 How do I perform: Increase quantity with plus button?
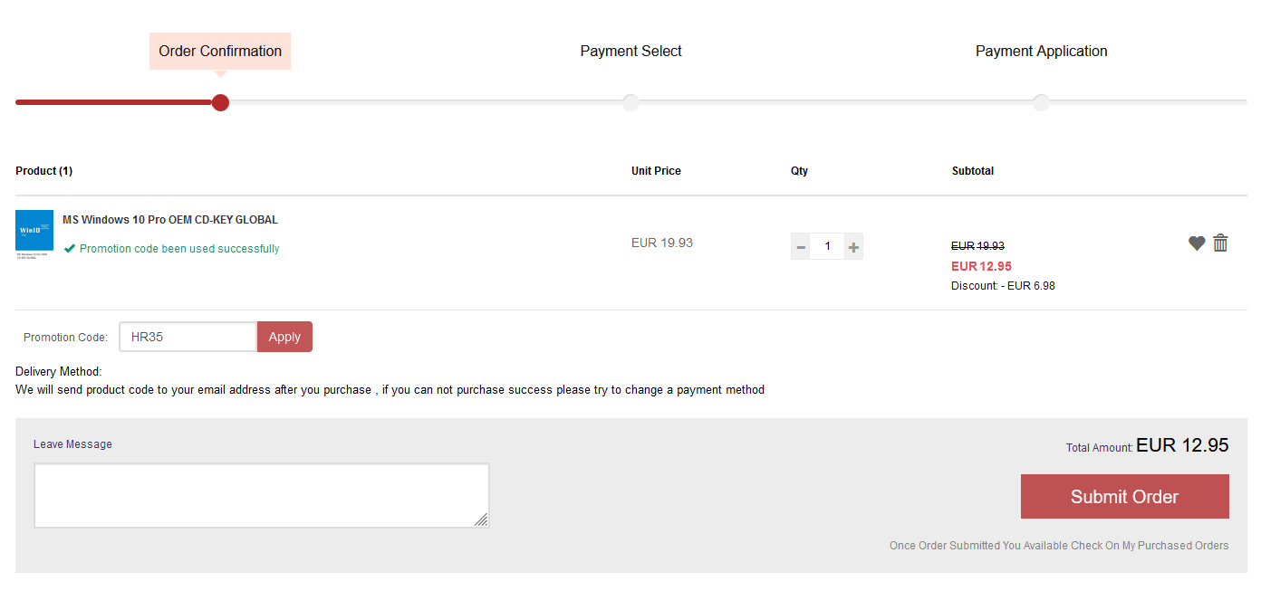(853, 246)
